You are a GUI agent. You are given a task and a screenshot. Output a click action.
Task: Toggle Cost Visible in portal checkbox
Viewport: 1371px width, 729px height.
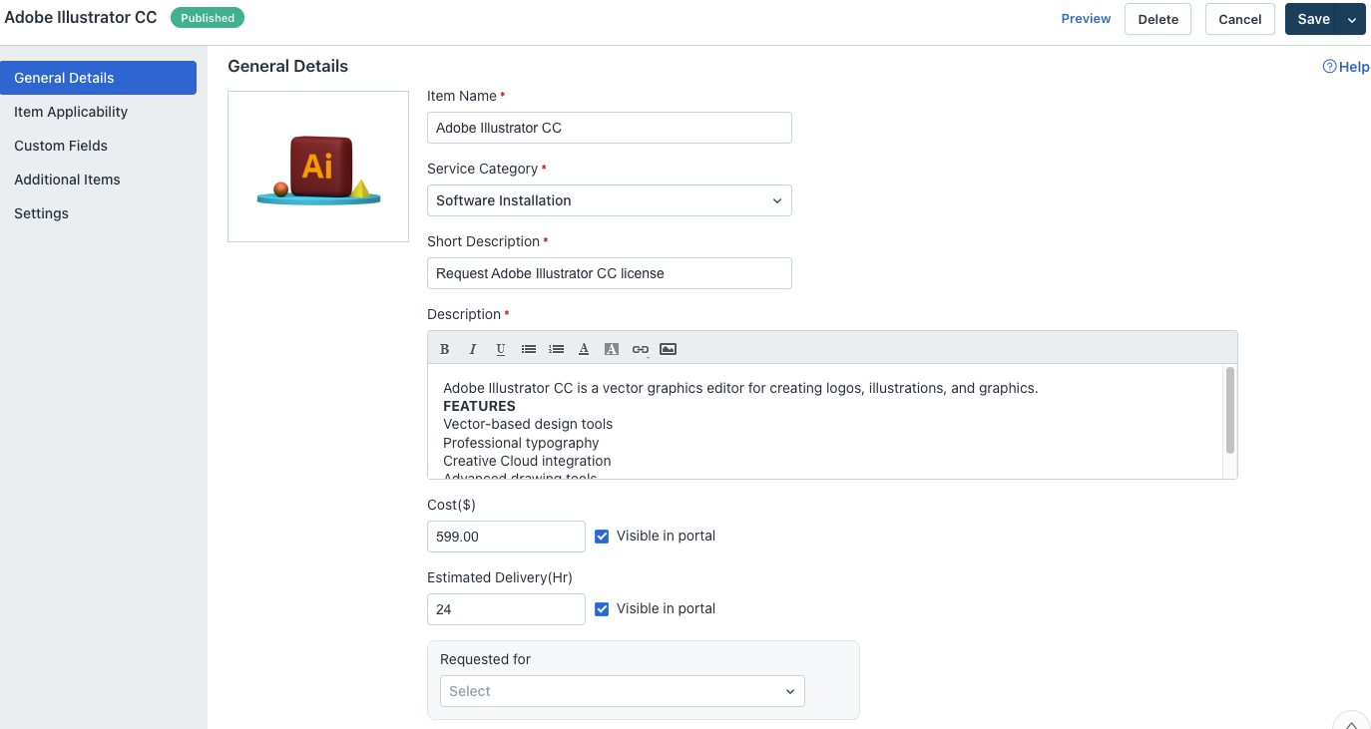602,537
